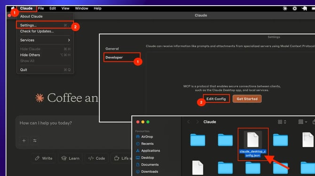This screenshot has height=176, width=315.
Task: Open the Claude menu in the menu bar
Action: click(x=26, y=8)
